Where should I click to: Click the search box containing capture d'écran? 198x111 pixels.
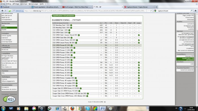pos(174,11)
